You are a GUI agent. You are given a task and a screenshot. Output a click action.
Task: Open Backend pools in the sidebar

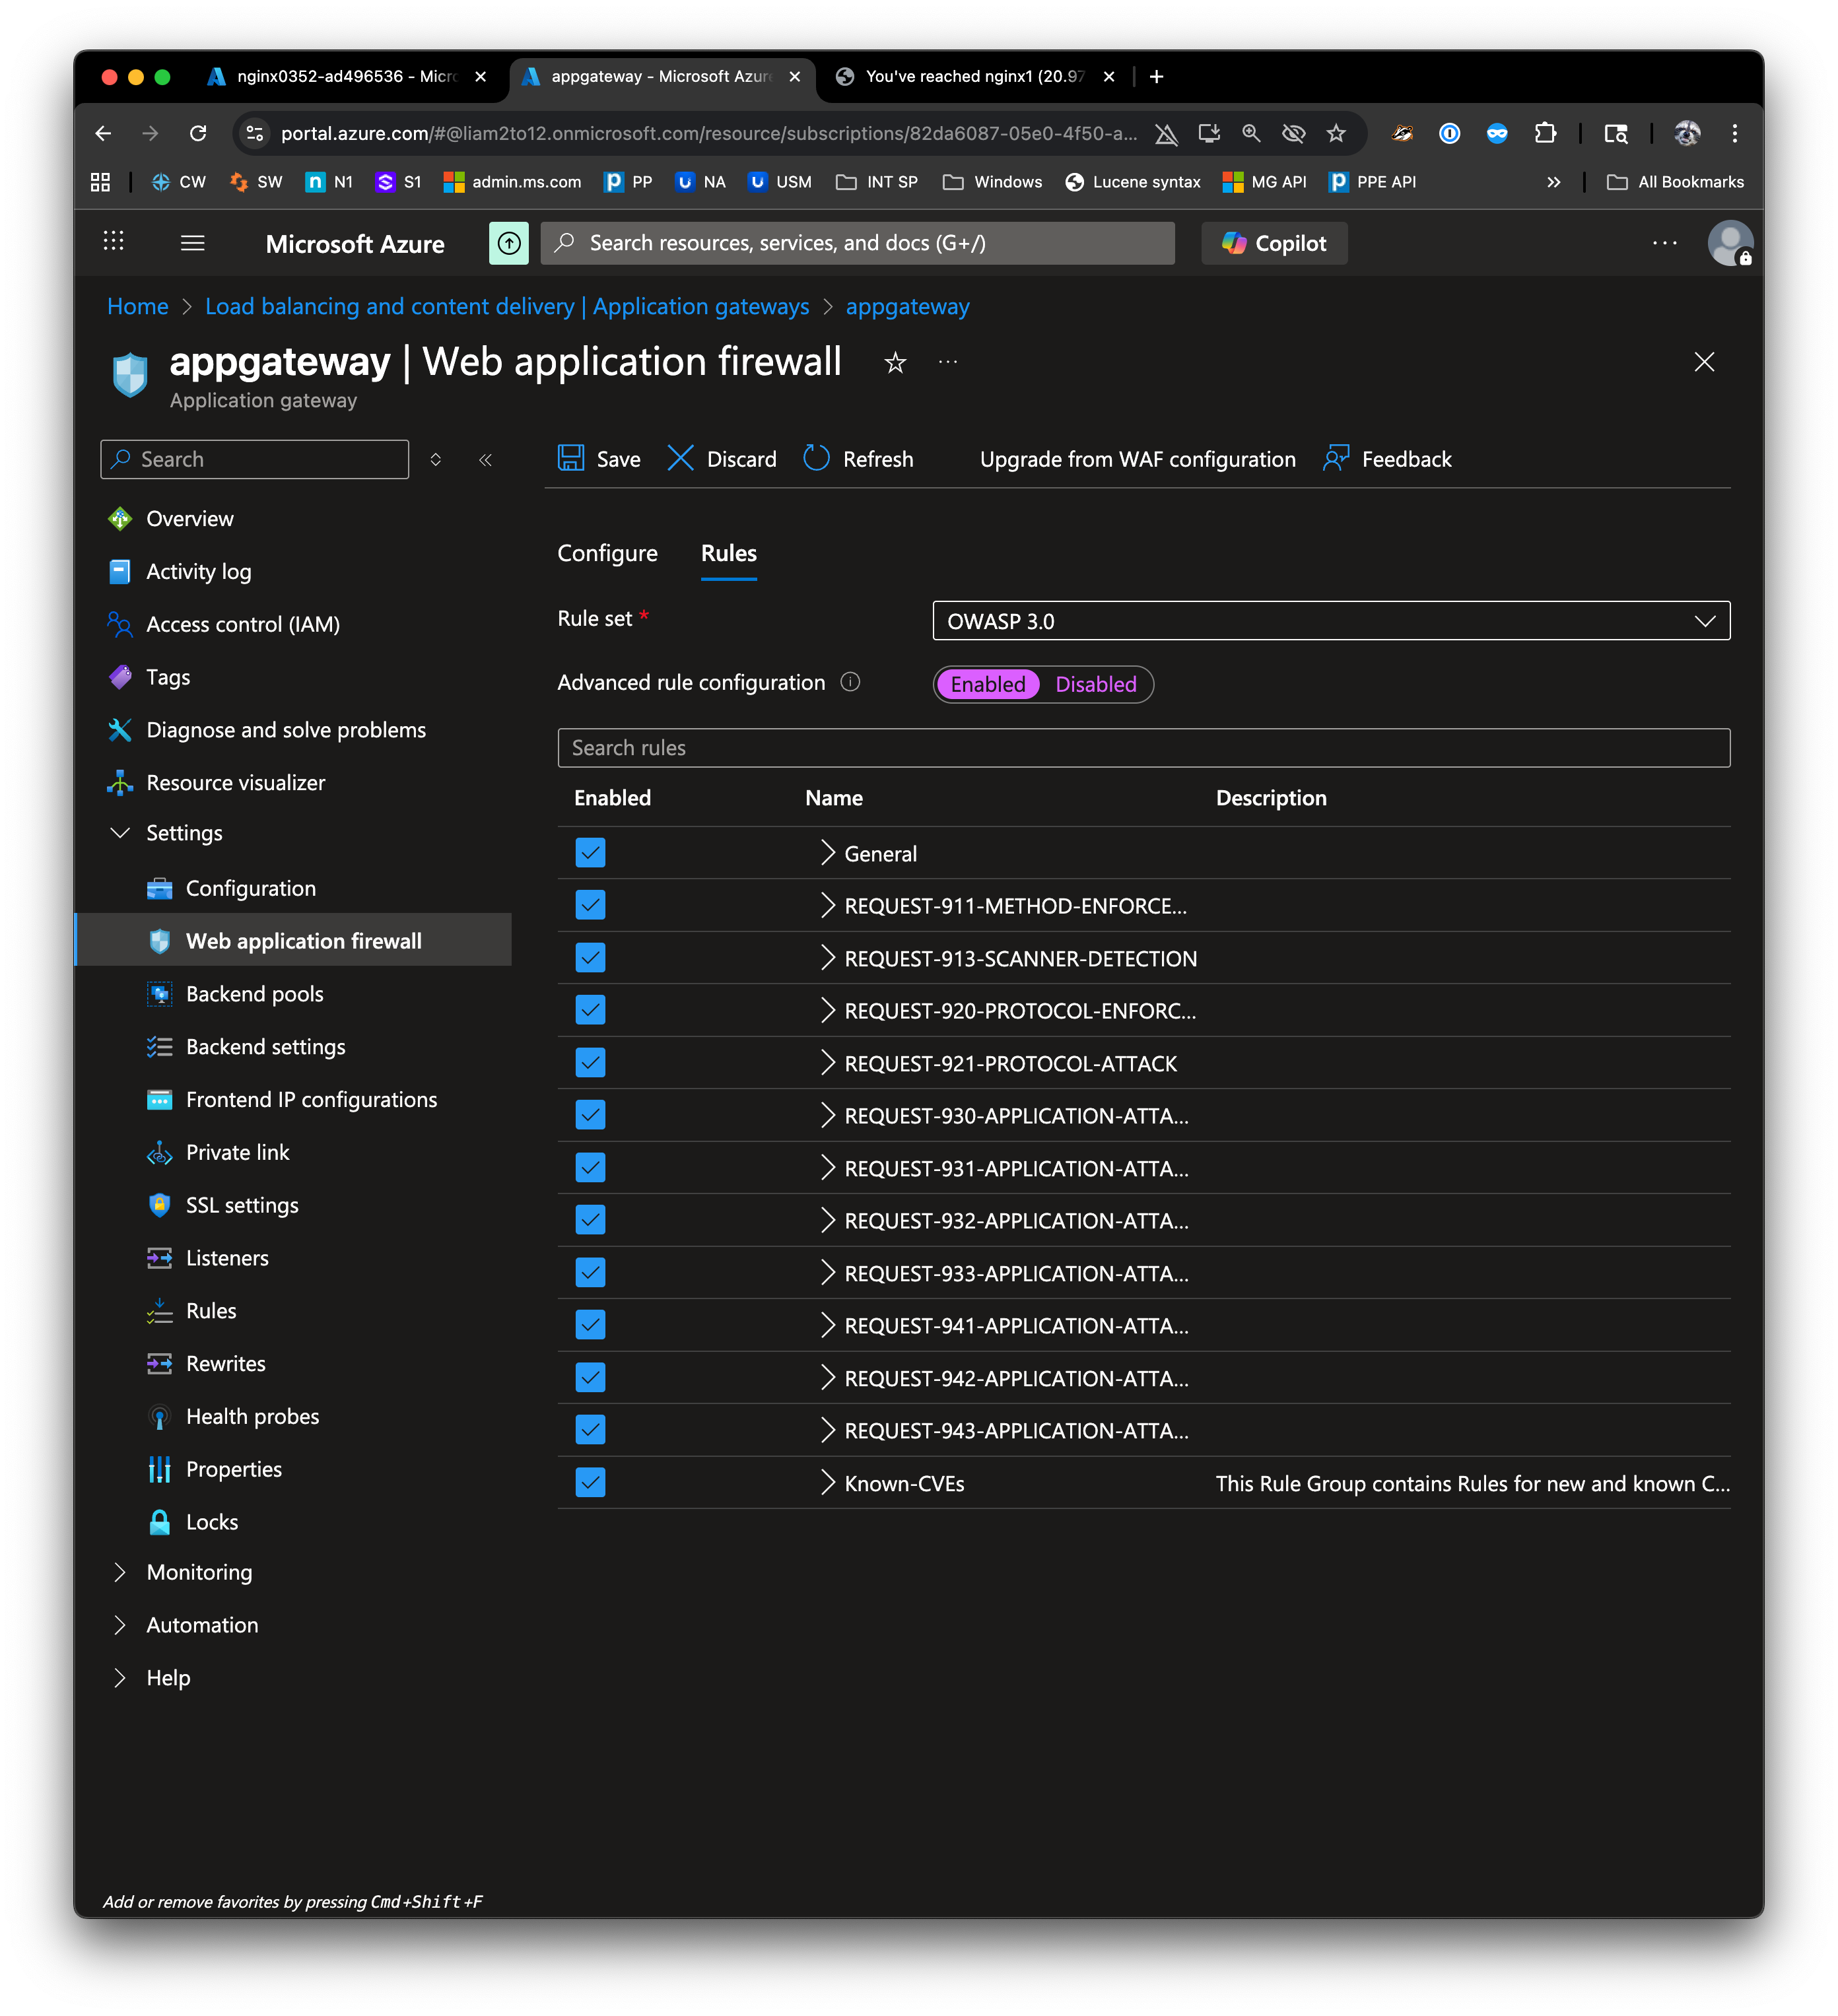click(255, 994)
